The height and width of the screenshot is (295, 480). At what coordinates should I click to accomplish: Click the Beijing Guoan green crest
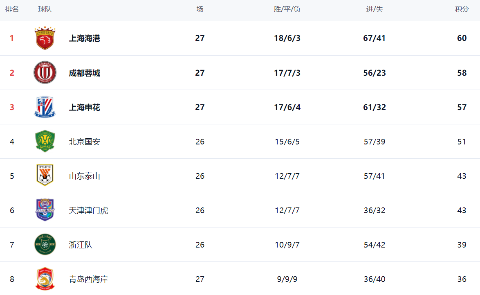coord(45,142)
